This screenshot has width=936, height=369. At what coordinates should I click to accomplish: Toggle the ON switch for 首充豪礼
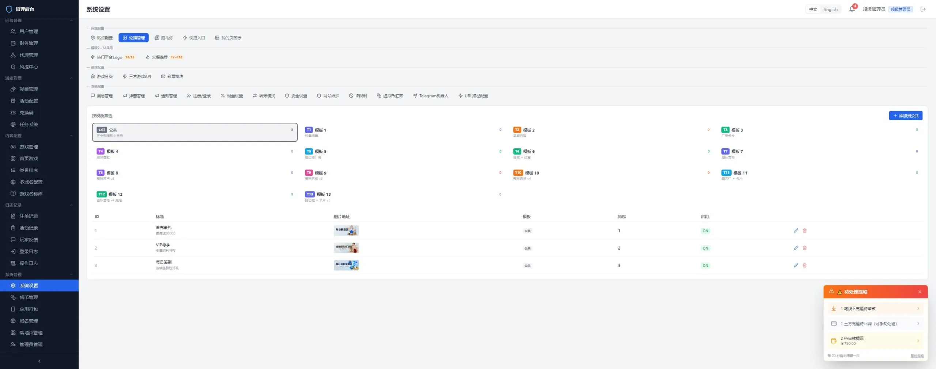(705, 231)
